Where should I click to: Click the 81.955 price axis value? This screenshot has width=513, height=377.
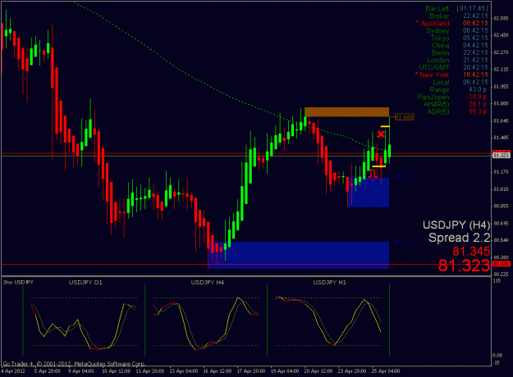(501, 87)
